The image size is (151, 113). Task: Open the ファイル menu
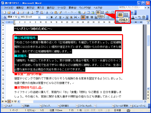[x=9, y=8]
